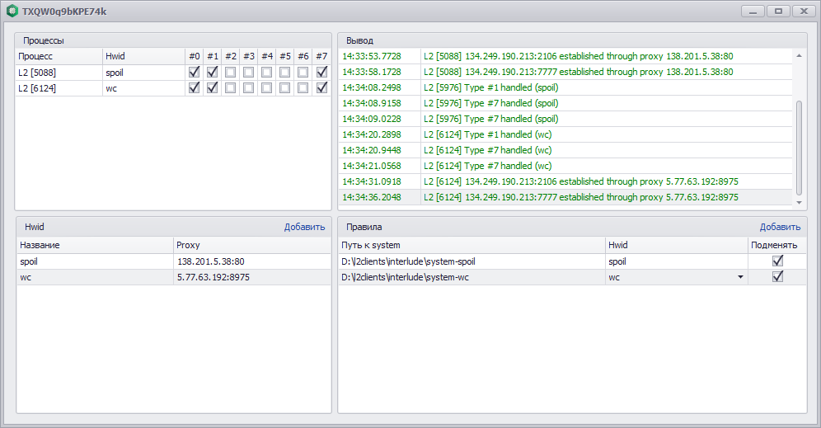This screenshot has height=428, width=821.
Task: Maximize the application window
Action: pyautogui.click(x=776, y=12)
